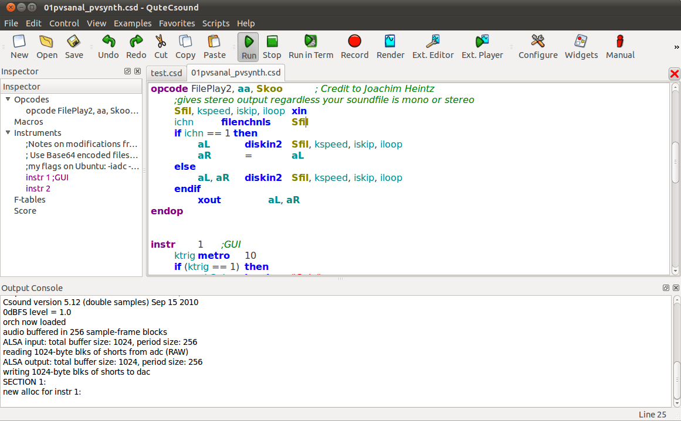
Task: Select ';Notes on modifications' Inspector entry
Action: pyautogui.click(x=81, y=144)
